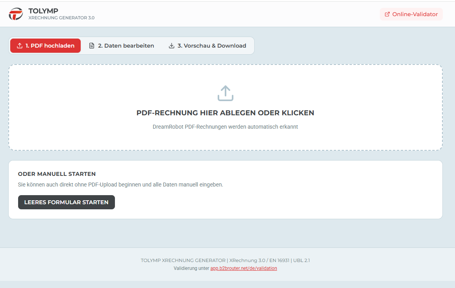Screen dimensions: 455x288
Task: Go to '3. Vorschau & Download' tab
Action: coord(207,46)
